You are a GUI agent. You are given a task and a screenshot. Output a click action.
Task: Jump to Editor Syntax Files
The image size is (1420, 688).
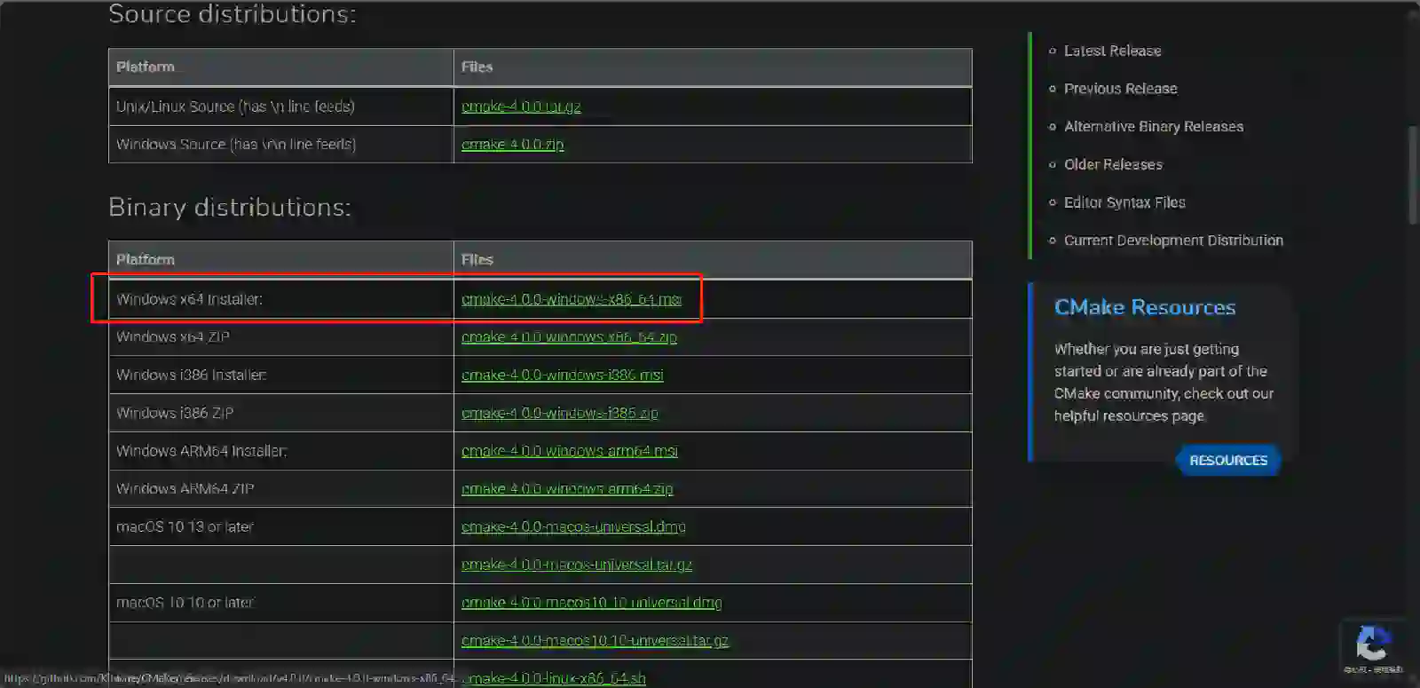[1124, 202]
